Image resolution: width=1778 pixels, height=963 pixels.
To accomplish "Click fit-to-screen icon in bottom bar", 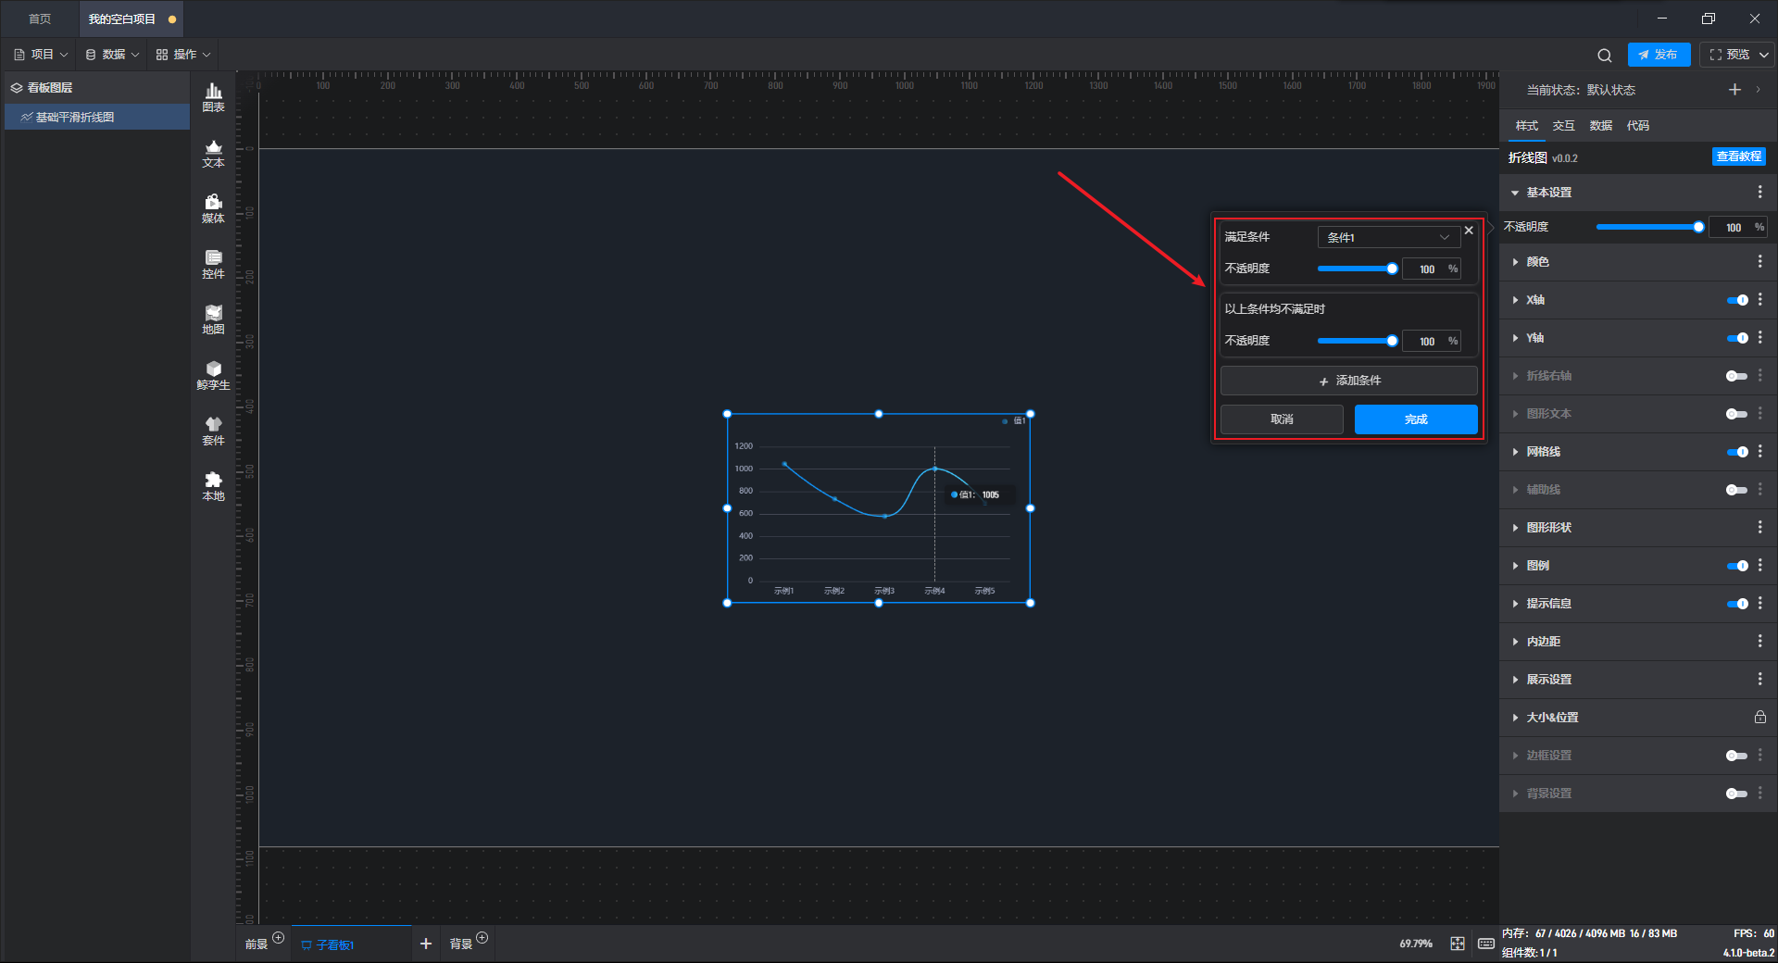I will (1458, 944).
